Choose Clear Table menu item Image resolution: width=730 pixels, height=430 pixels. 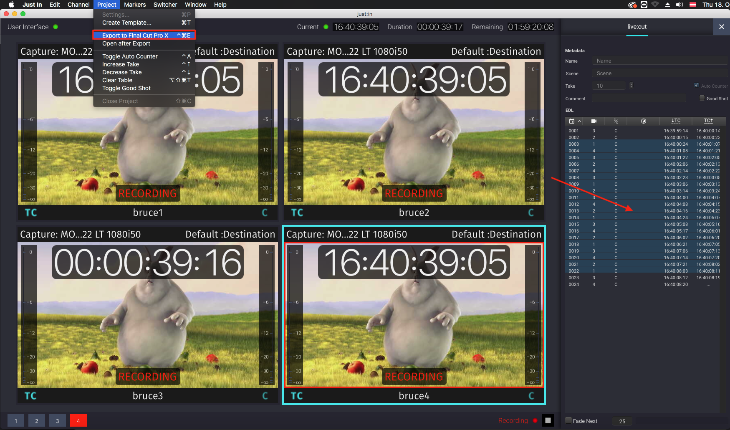(x=144, y=80)
